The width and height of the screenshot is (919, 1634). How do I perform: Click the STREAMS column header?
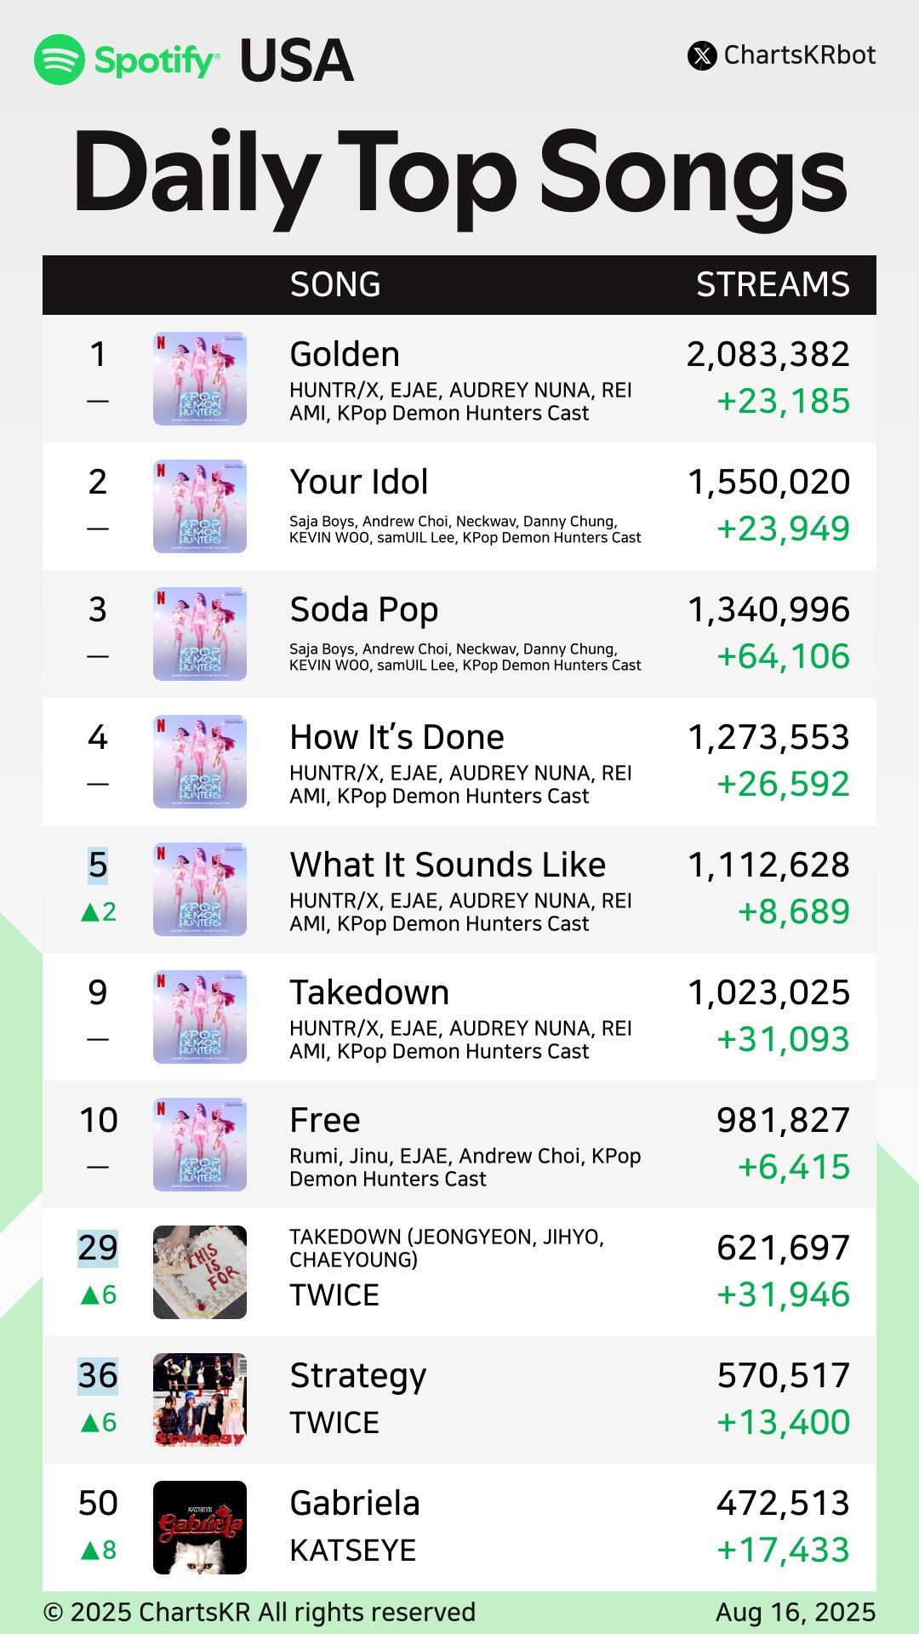tap(773, 284)
